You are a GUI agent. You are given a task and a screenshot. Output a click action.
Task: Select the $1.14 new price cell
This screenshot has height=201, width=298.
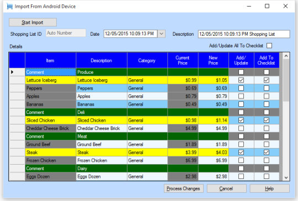tap(214, 120)
